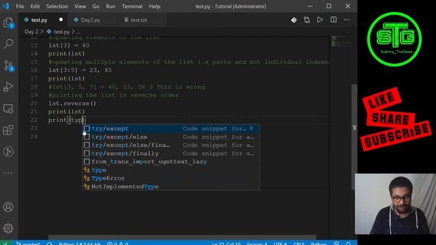Change the UTF-8 encoding
This screenshot has width=436, height=245.
[x=280, y=244]
